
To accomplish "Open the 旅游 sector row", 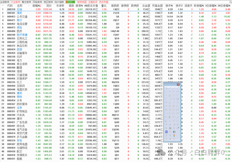I will pos(116,49).
